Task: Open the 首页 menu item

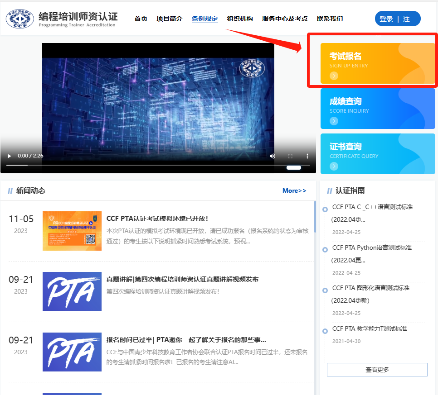Action: pos(141,19)
